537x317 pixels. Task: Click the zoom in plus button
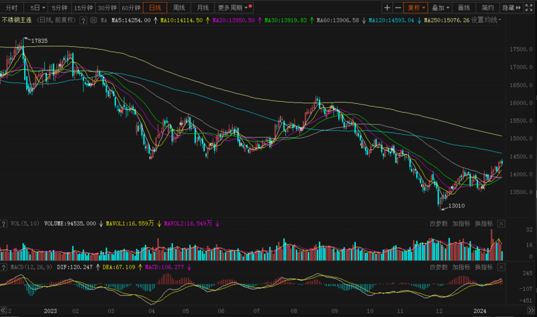[x=387, y=8]
